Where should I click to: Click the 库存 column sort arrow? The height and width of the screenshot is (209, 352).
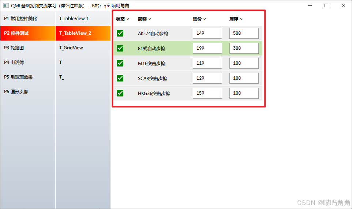[x=241, y=19]
